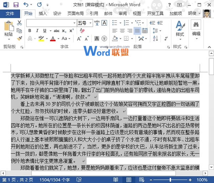Switch to Read Mode view
Viewport: 214px width, 183px height.
116,179
